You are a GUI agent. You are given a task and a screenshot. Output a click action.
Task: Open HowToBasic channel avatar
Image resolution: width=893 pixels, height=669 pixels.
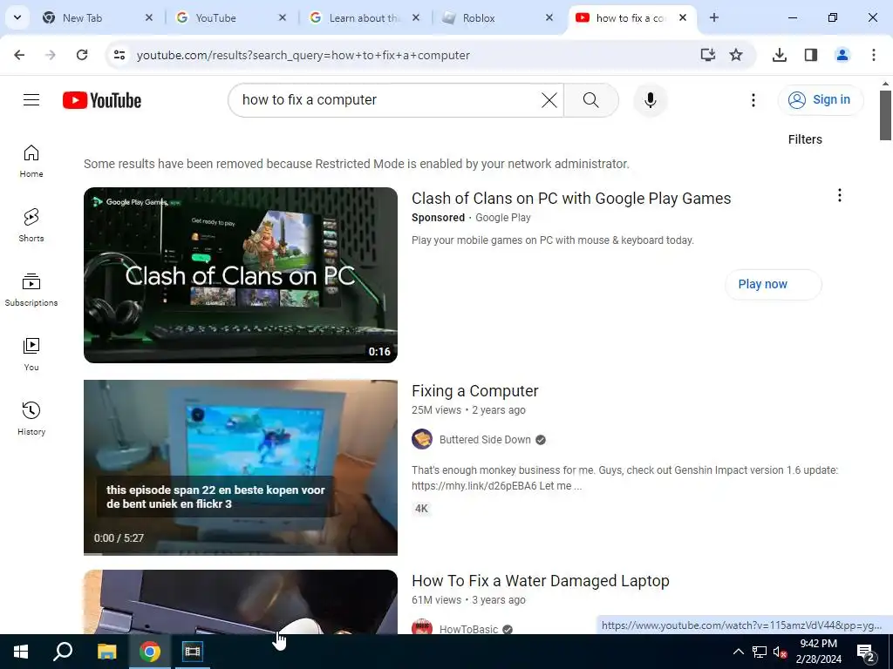coord(422,628)
